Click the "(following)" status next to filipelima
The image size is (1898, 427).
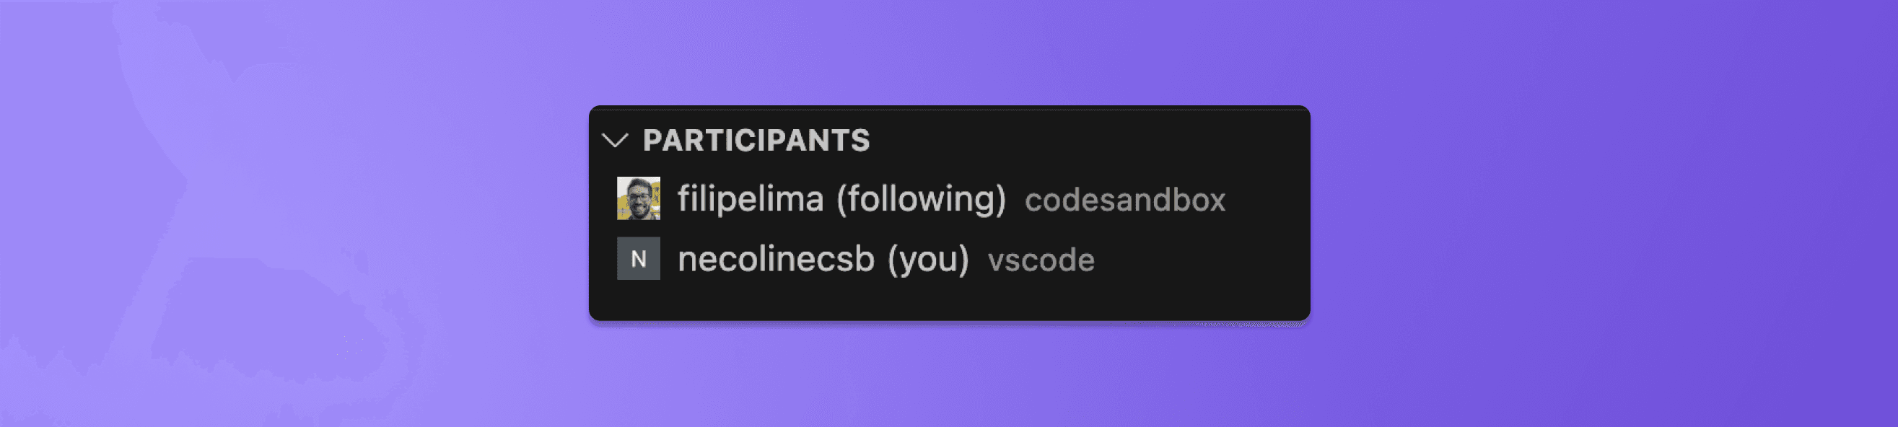(x=920, y=199)
